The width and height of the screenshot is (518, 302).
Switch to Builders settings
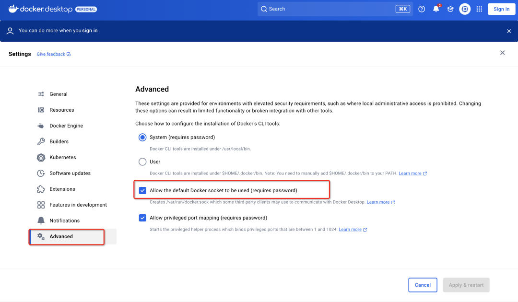coord(73,141)
